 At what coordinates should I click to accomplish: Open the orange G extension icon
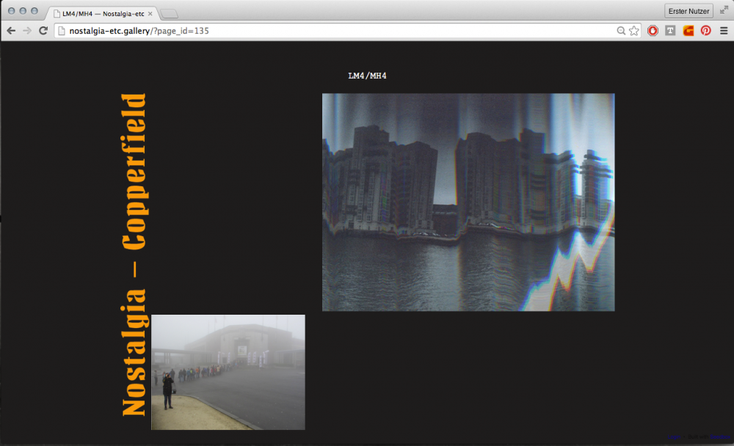[x=688, y=31]
